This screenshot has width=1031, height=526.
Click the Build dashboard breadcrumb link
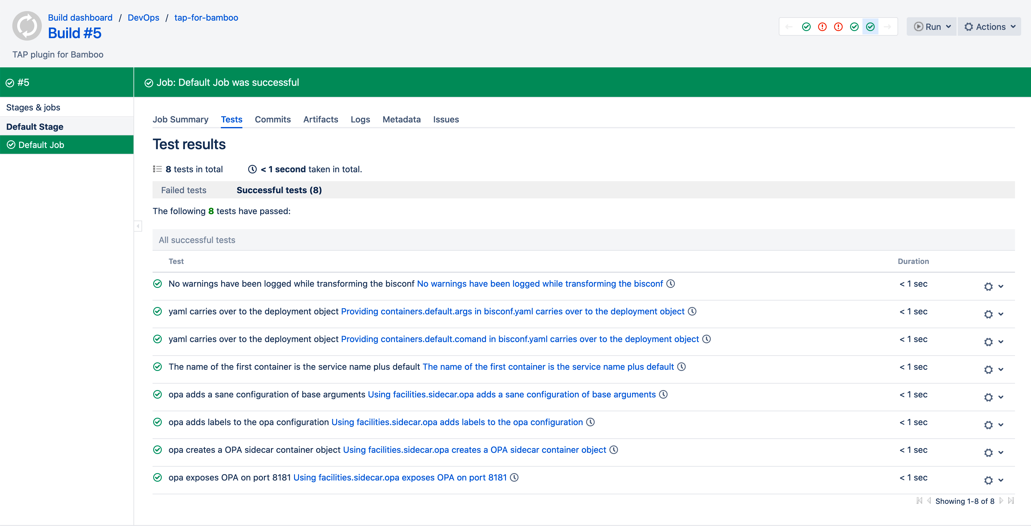(80, 18)
